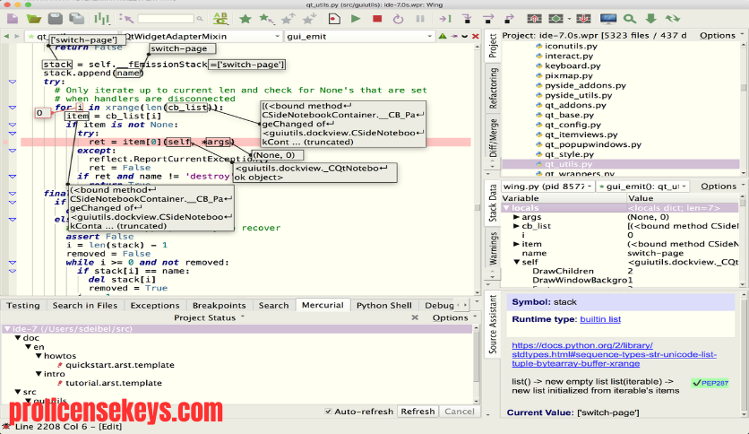This screenshot has height=434, width=749.
Task: Open debug file breakpoint icon
Action: (x=334, y=19)
